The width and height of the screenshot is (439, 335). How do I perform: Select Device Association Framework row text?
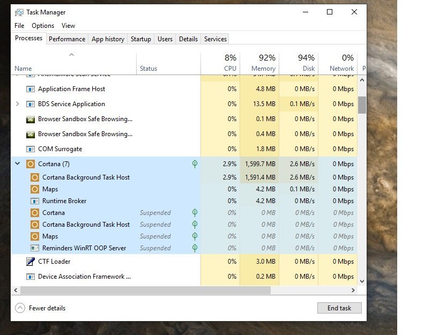pyautogui.click(x=84, y=277)
